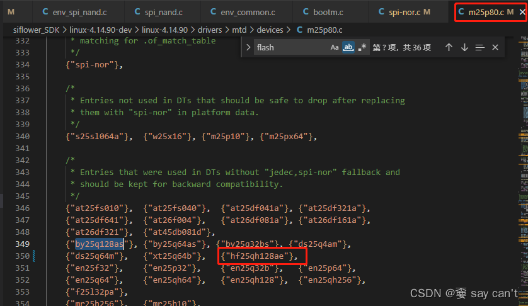Image resolution: width=528 pixels, height=306 pixels.
Task: Click the "at26f004" string
Action: 172,220
